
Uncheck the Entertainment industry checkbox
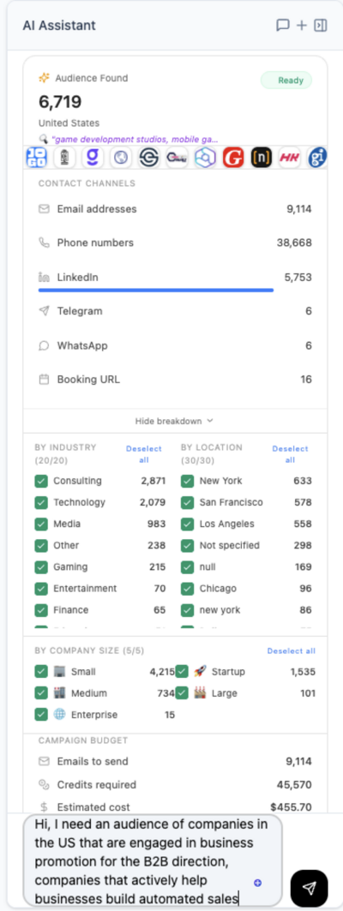40,588
